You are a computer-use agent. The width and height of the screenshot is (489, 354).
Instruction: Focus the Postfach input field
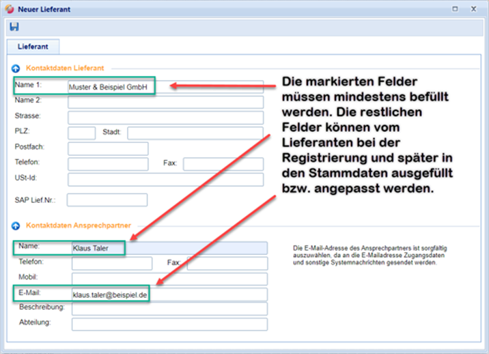(108, 148)
